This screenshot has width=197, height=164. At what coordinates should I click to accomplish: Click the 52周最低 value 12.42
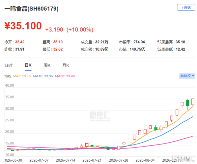coord(180,49)
